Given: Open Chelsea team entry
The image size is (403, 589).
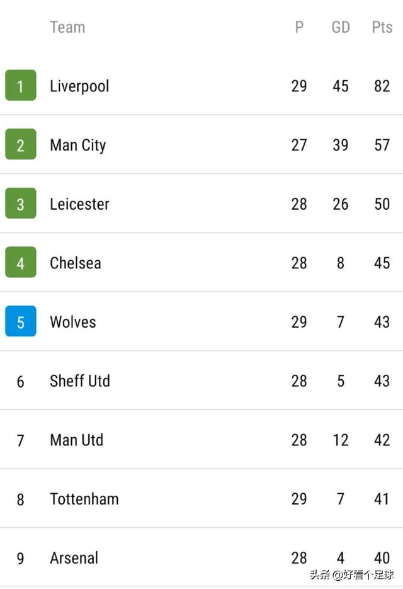Looking at the screenshot, I should pyautogui.click(x=76, y=263).
